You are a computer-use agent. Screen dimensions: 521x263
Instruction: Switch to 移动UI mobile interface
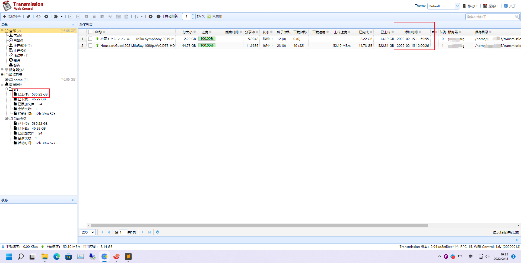pyautogui.click(x=470, y=6)
